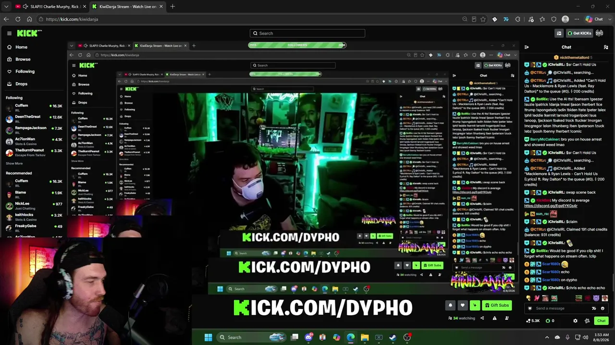Open the Kick sidebar hamburger menu
615x345 pixels.
9,33
